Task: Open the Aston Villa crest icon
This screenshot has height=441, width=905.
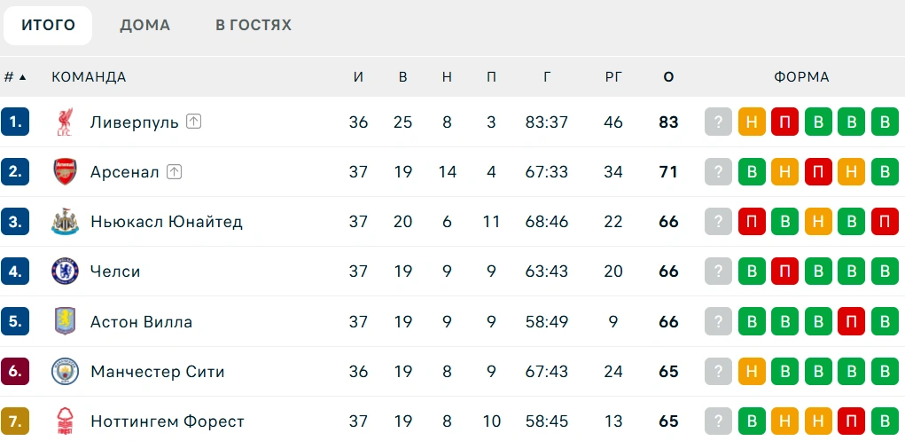Action: point(65,321)
